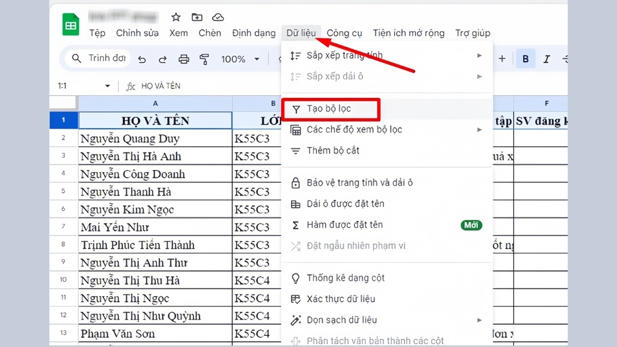Select Tạo bộ lọc menu item

[387, 109]
